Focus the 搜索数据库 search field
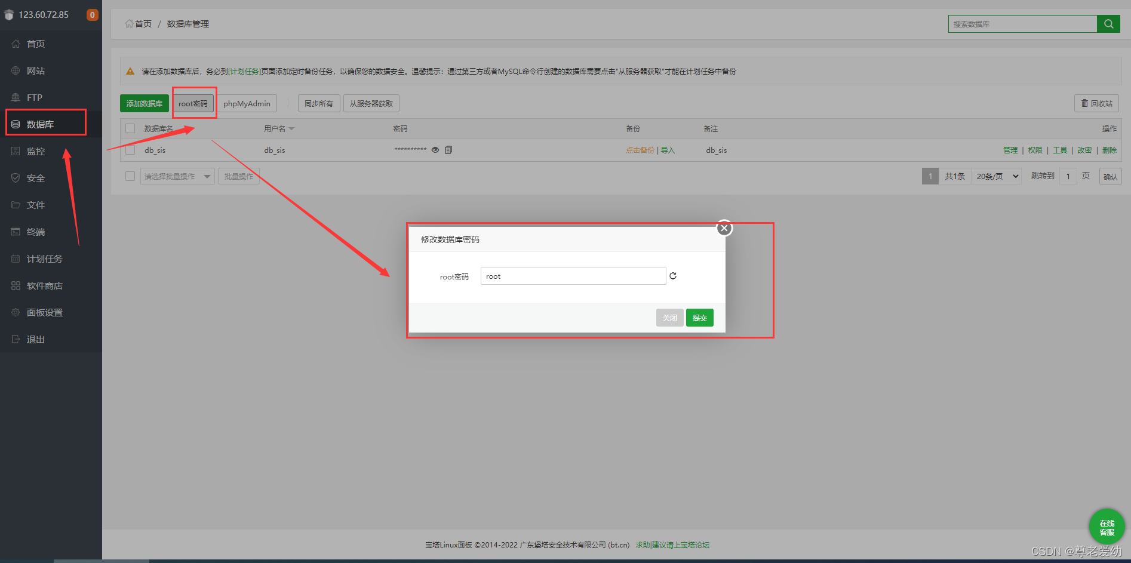 tap(1022, 24)
